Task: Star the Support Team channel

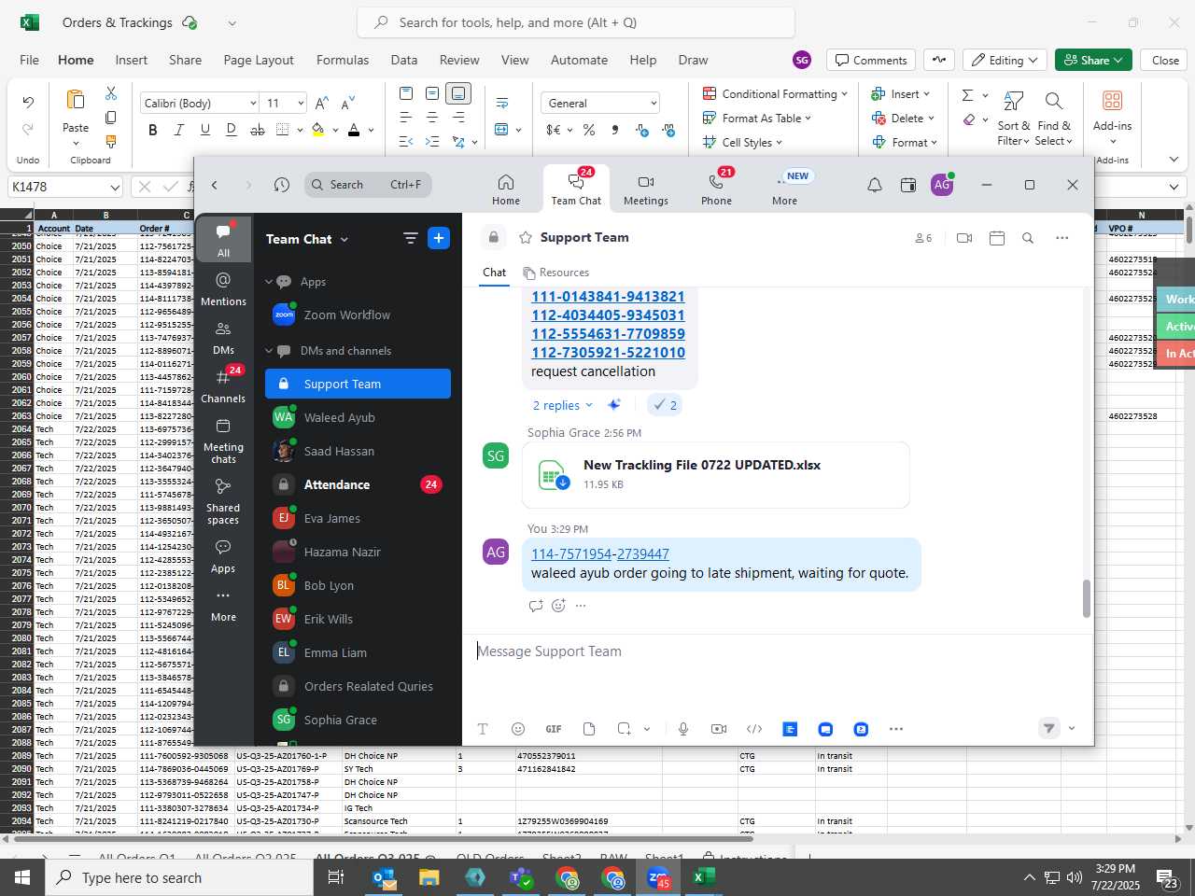Action: (526, 237)
